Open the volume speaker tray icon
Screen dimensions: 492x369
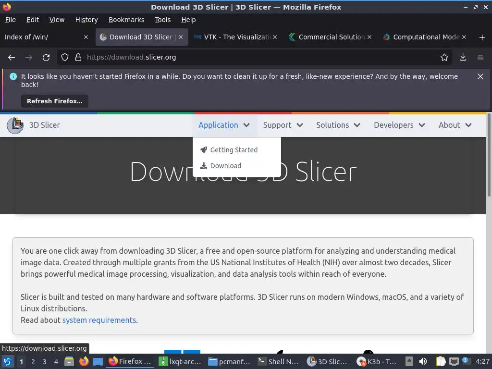[x=423, y=361]
